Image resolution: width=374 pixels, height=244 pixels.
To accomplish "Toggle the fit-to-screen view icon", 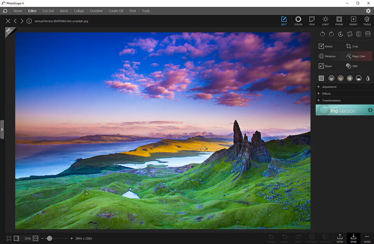I will point(9,238).
